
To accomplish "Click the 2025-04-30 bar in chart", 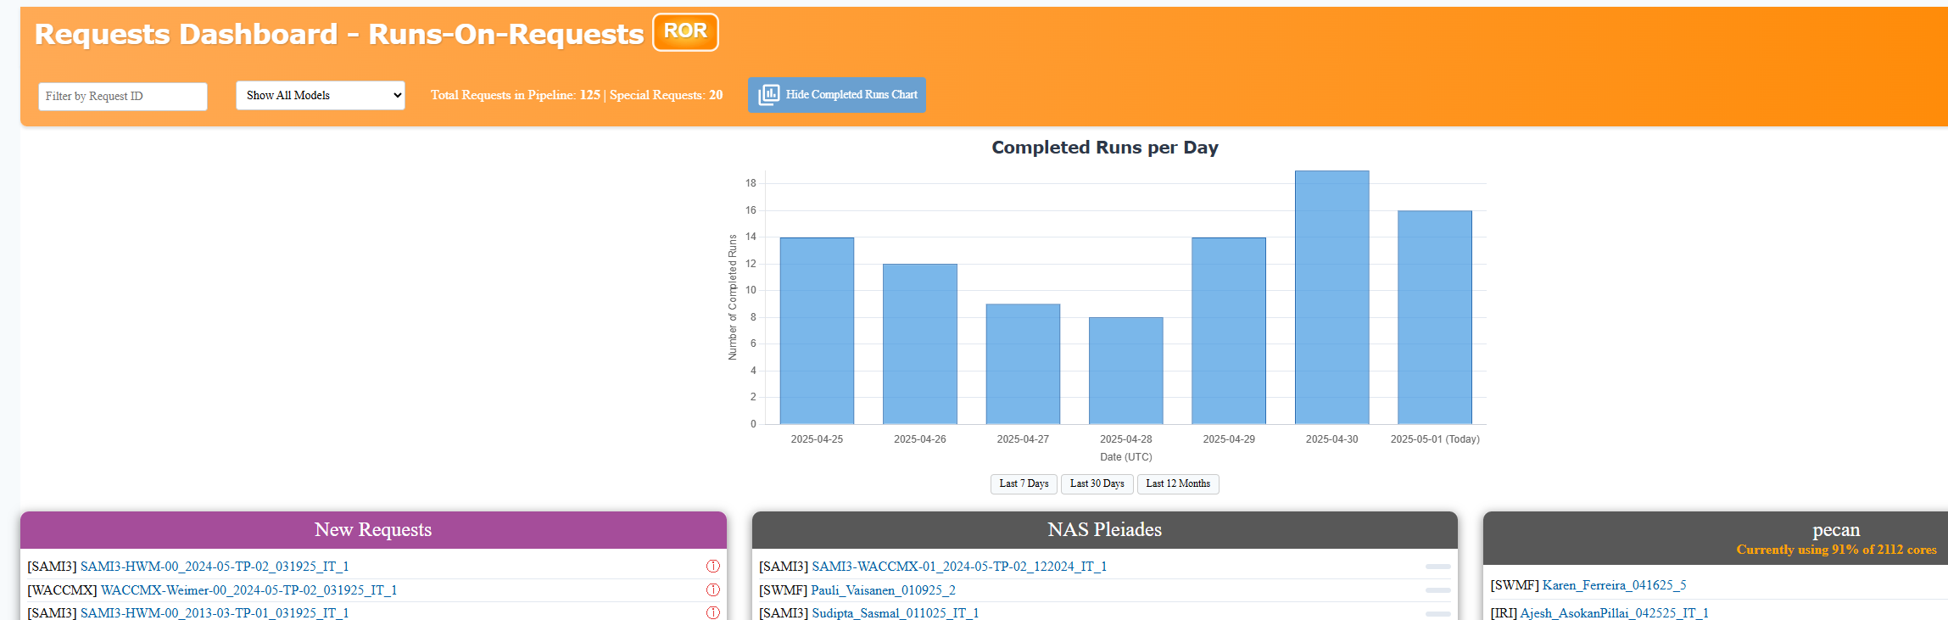I will pyautogui.click(x=1331, y=298).
